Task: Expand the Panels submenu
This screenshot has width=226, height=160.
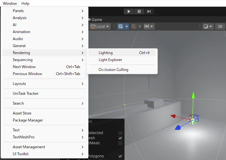Action: click(44, 11)
